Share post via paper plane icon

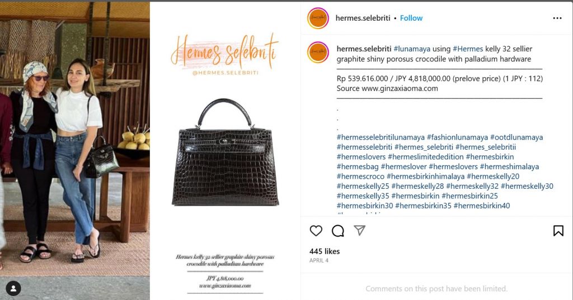click(360, 230)
